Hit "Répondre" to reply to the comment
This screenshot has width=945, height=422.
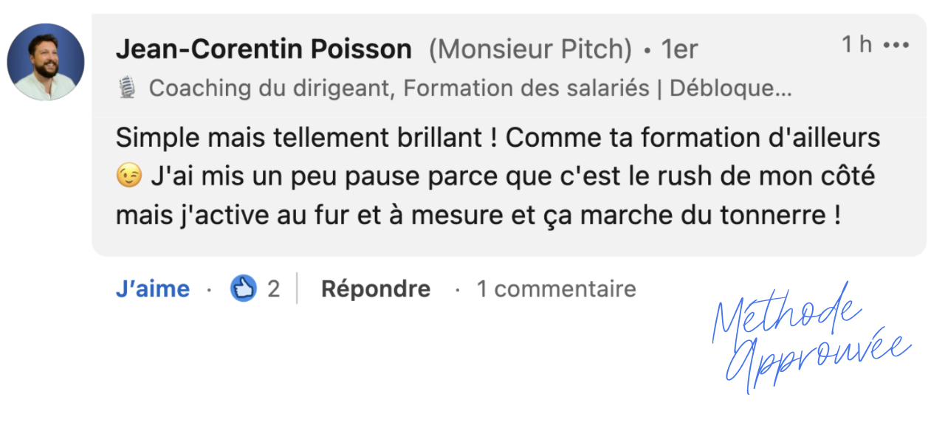[375, 288]
